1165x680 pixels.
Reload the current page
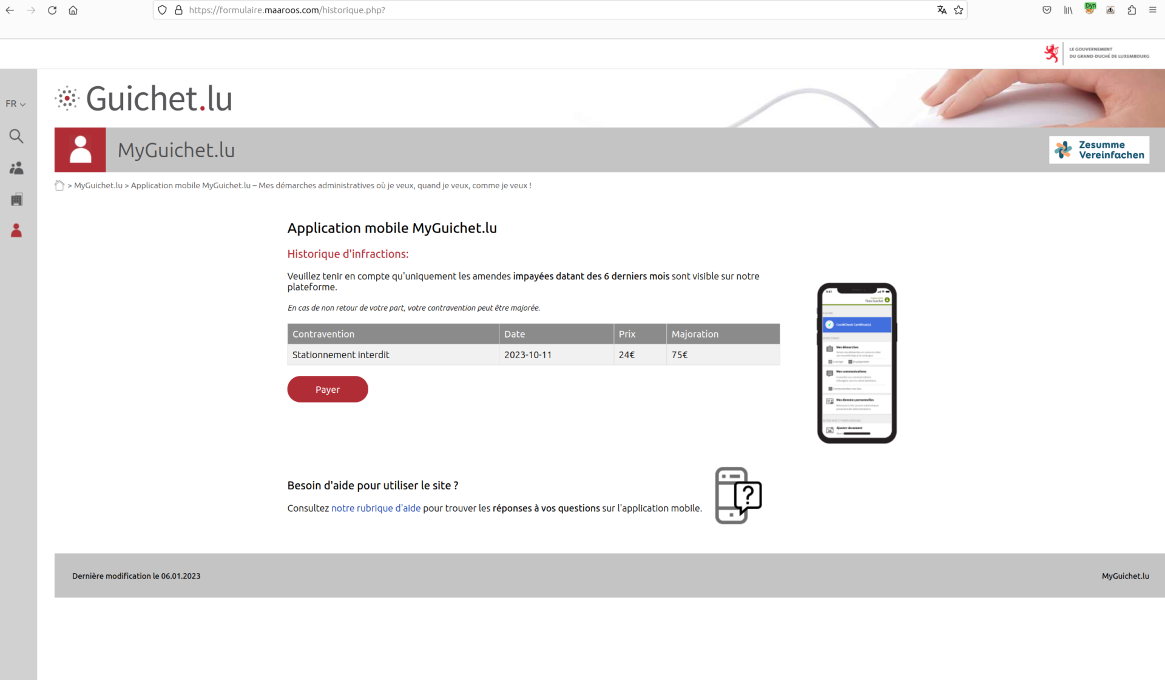click(52, 10)
